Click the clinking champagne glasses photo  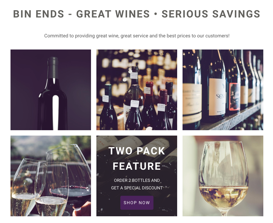click(x=51, y=176)
